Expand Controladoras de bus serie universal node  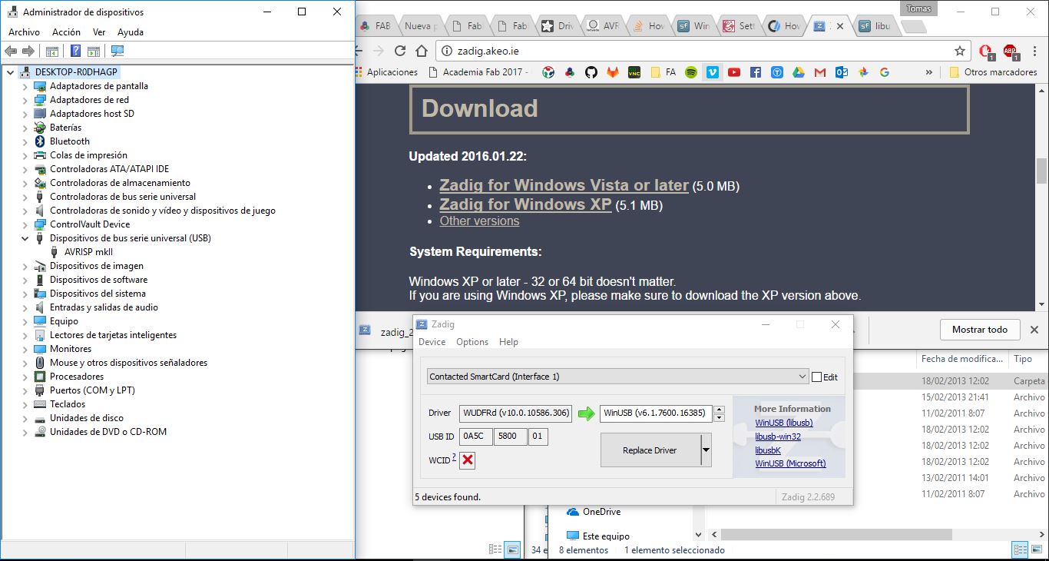coord(25,197)
